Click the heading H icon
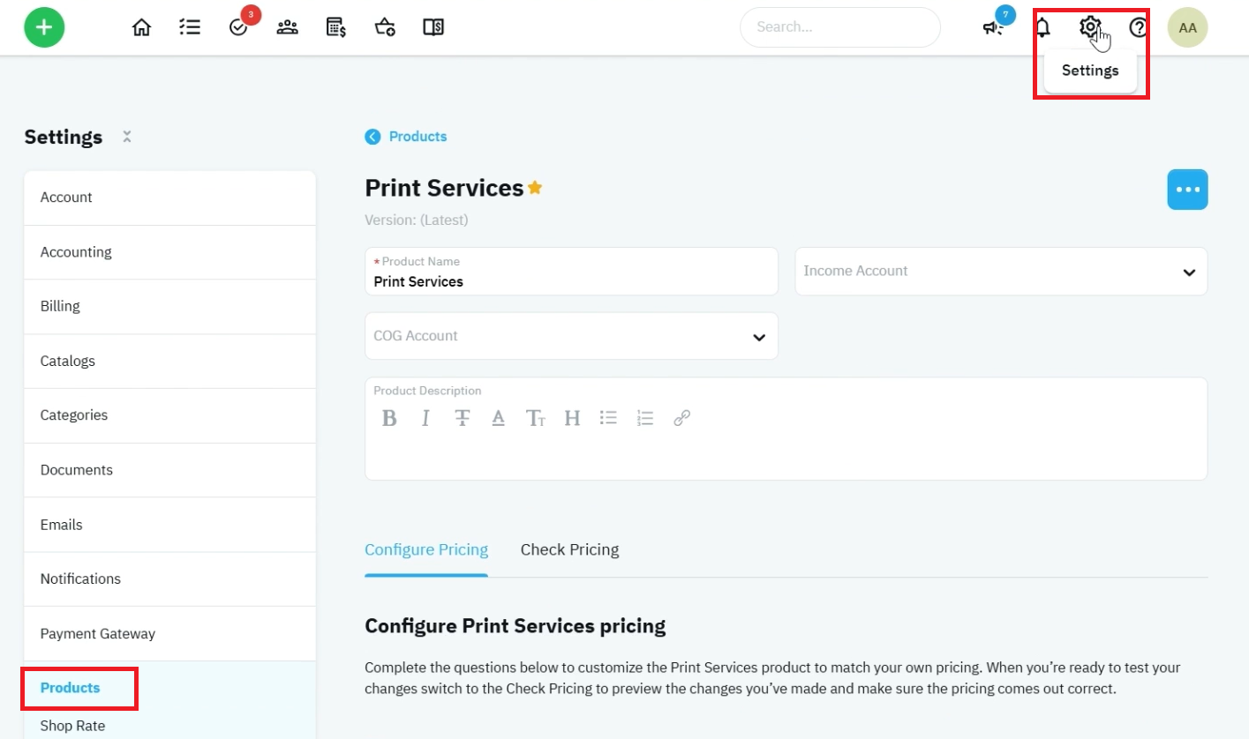Image resolution: width=1249 pixels, height=739 pixels. tap(572, 418)
